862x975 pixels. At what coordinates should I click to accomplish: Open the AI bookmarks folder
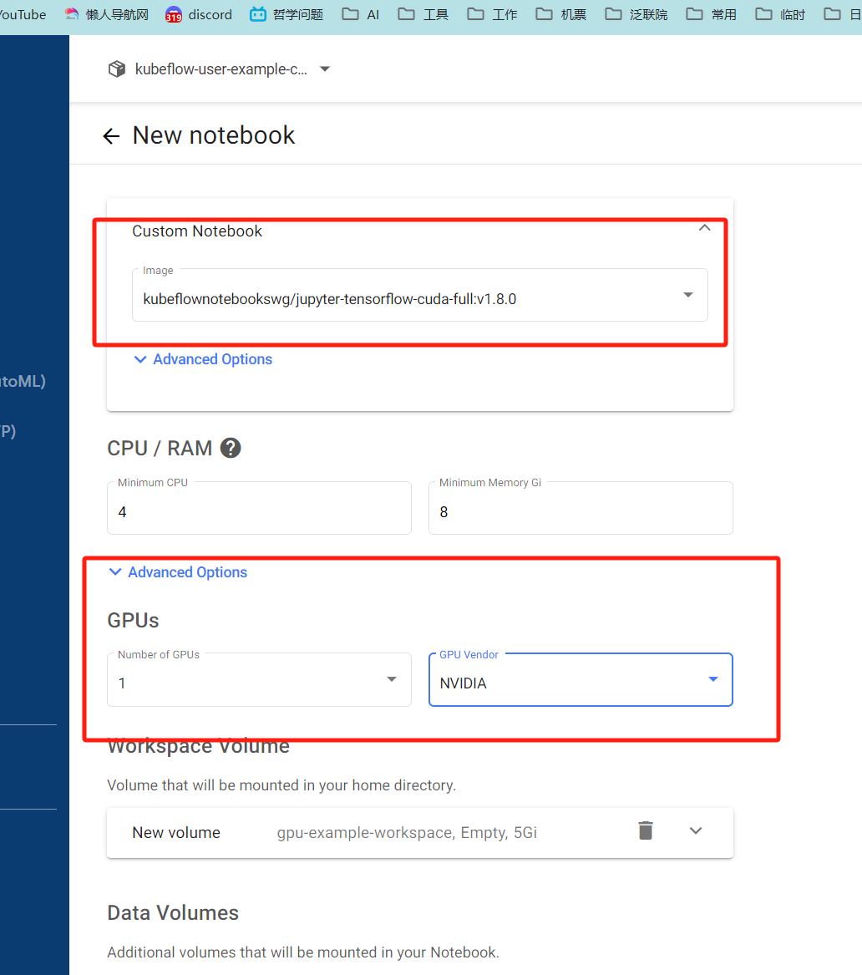pyautogui.click(x=361, y=14)
